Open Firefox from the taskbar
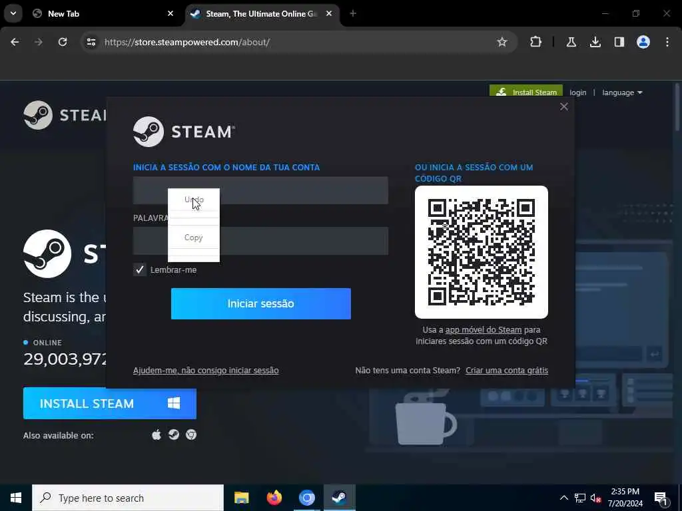This screenshot has height=511, width=682. coord(274,498)
